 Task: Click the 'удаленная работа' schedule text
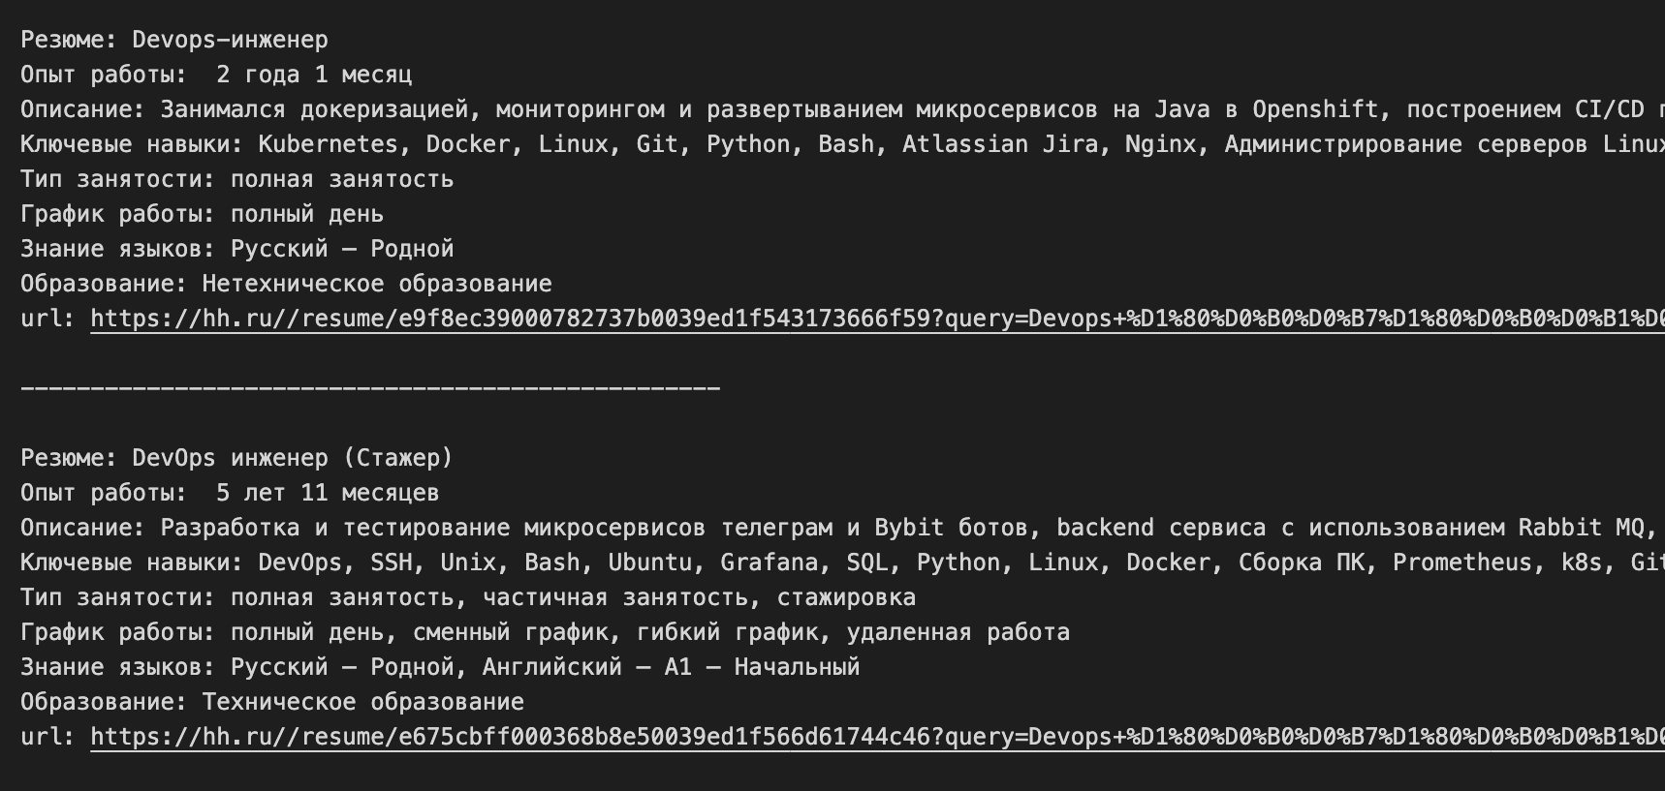tap(958, 632)
